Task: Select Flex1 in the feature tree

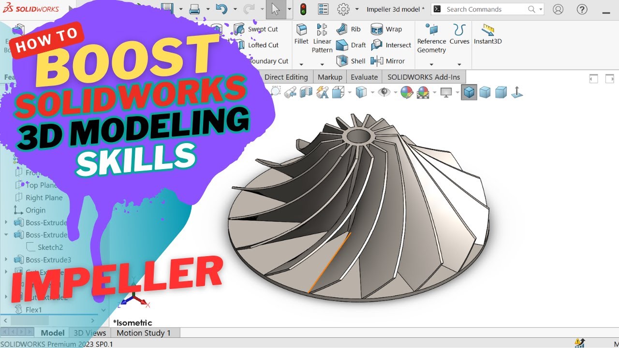Action: 29,310
